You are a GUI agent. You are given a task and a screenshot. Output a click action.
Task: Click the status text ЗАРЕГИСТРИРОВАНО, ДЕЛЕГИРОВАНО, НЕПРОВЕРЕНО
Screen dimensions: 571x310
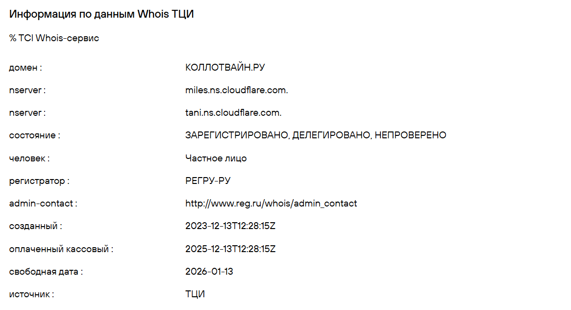click(x=316, y=135)
